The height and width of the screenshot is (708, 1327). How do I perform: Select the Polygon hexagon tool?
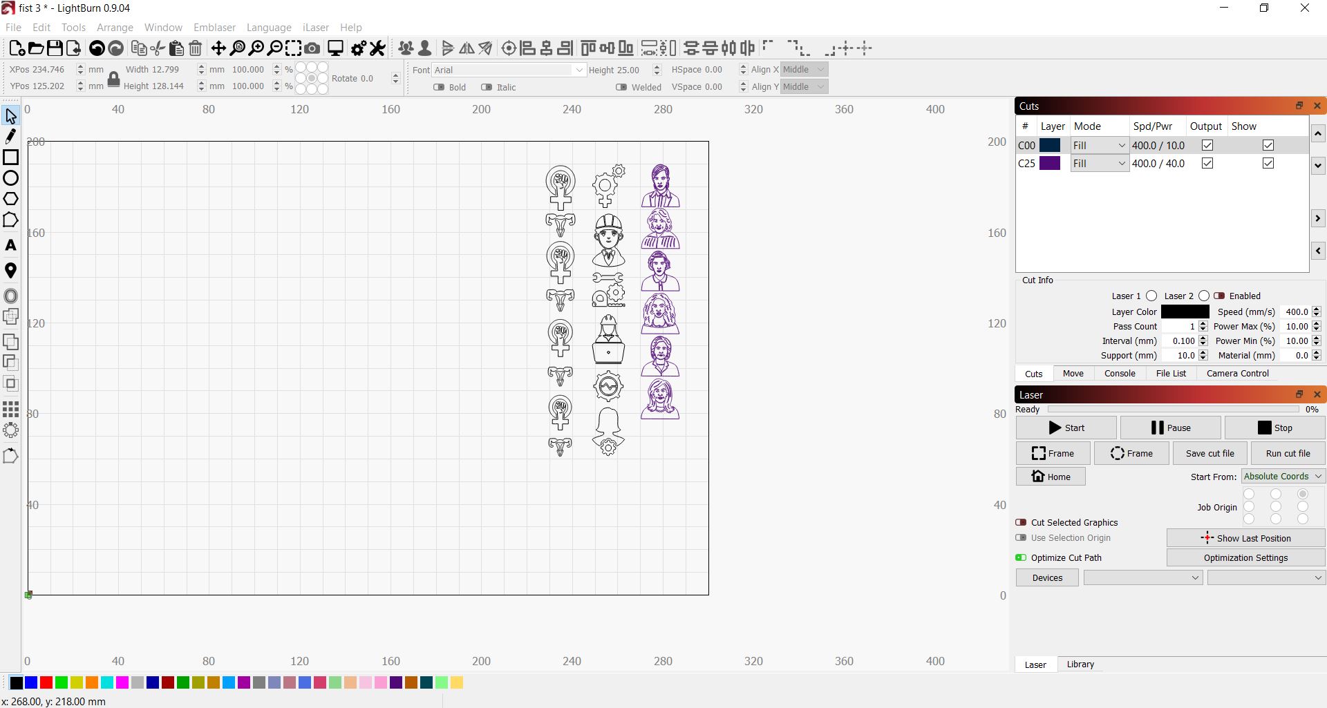(x=10, y=199)
